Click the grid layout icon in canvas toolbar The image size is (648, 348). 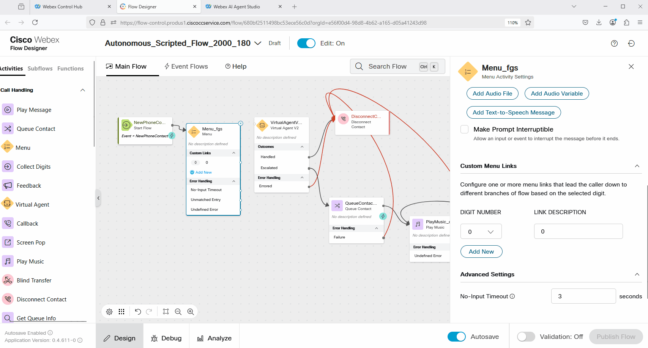[x=121, y=312]
